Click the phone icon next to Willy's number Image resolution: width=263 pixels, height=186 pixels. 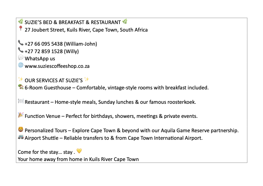pyautogui.click(x=21, y=50)
